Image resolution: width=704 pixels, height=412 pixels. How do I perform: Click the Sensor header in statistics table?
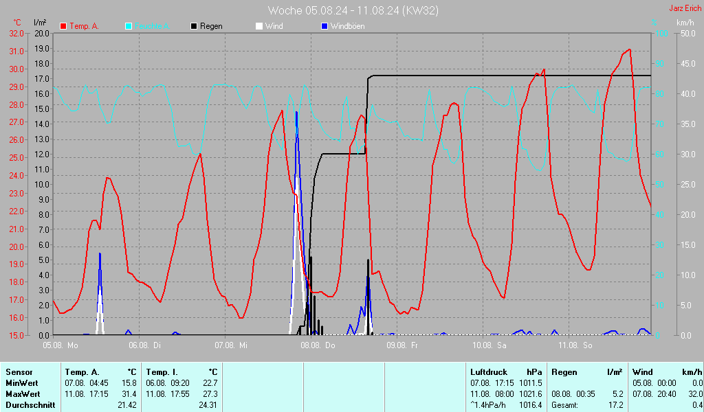[x=19, y=371]
